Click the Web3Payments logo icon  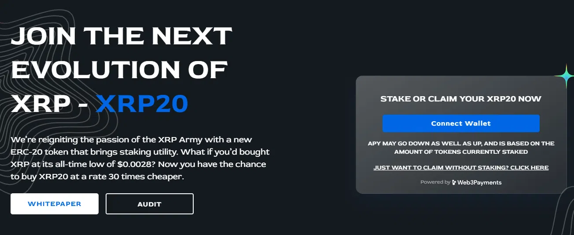pos(454,182)
